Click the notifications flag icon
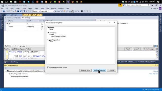The width and height of the screenshot is (162, 91). 120,5
